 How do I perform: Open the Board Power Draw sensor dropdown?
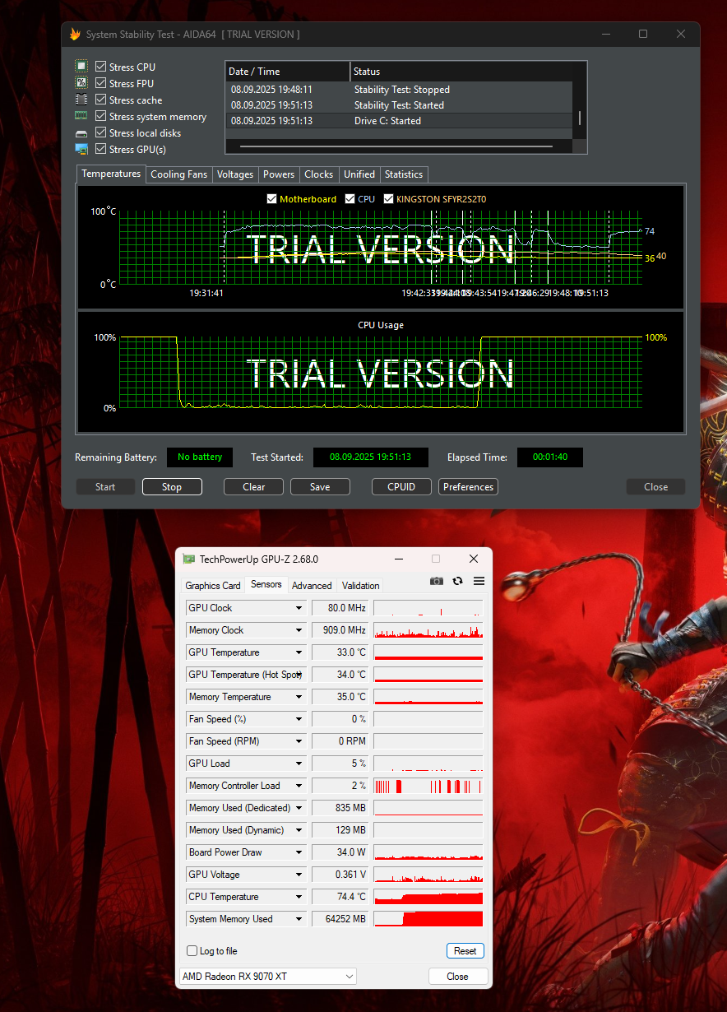299,852
